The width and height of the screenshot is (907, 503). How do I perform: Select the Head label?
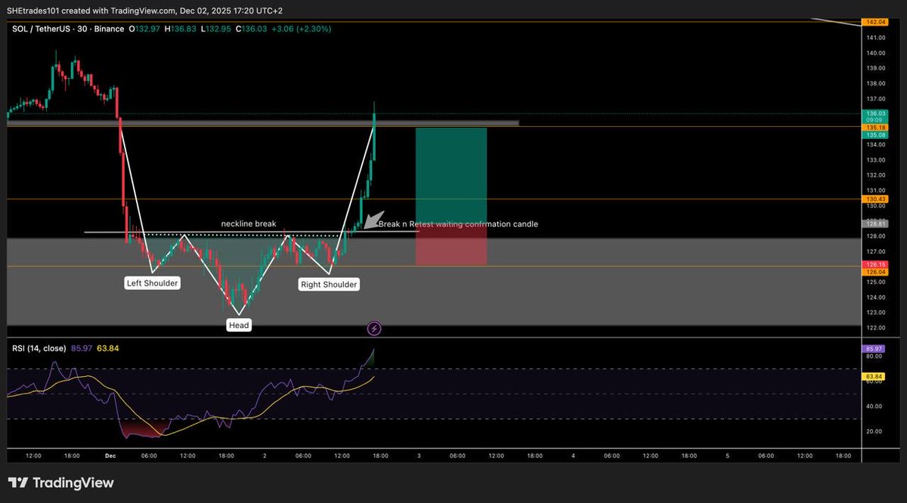click(239, 326)
